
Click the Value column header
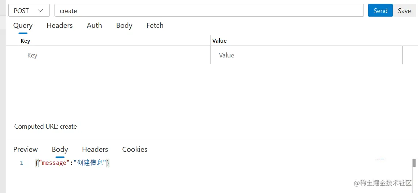tap(219, 41)
